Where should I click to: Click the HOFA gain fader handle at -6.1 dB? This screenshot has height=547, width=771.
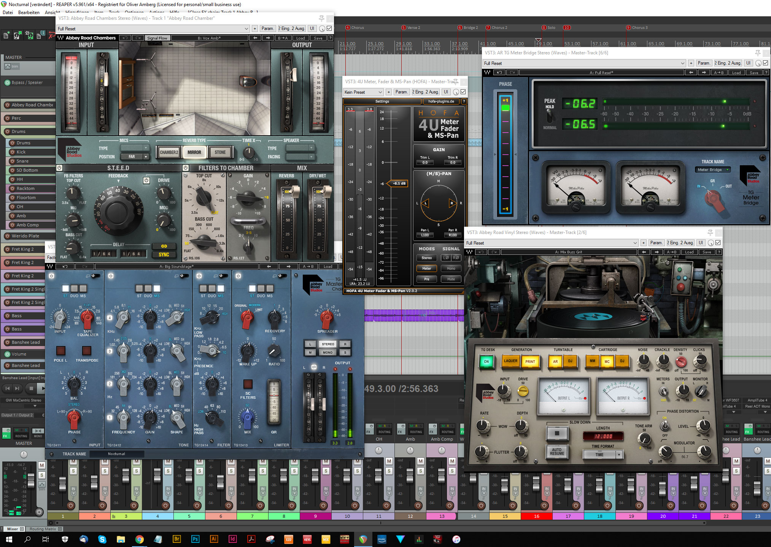(397, 183)
